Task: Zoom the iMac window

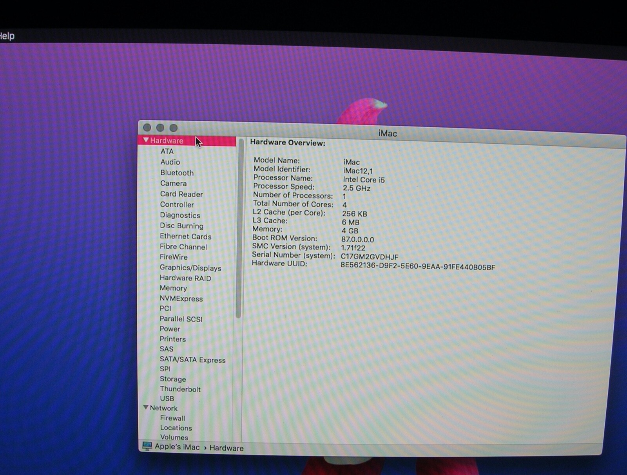Action: (173, 128)
